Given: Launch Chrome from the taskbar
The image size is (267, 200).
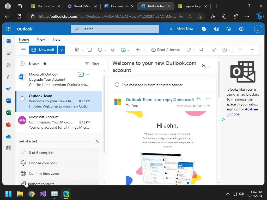Looking at the screenshot, I should coord(32,194).
